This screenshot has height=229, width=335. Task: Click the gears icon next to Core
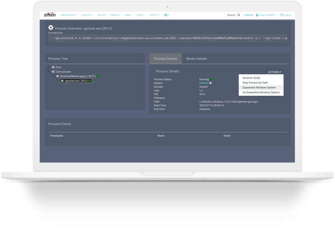[x=53, y=67]
